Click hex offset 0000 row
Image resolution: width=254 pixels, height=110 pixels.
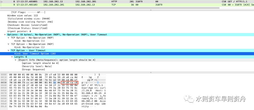click(4, 75)
